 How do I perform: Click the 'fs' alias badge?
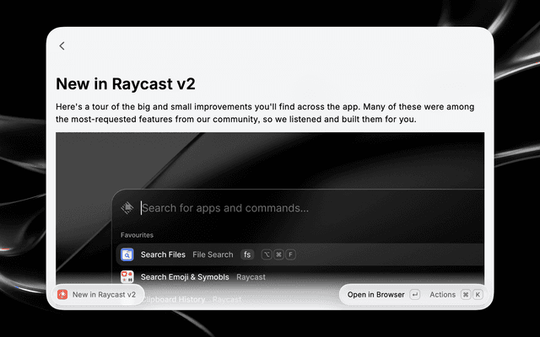coord(247,254)
